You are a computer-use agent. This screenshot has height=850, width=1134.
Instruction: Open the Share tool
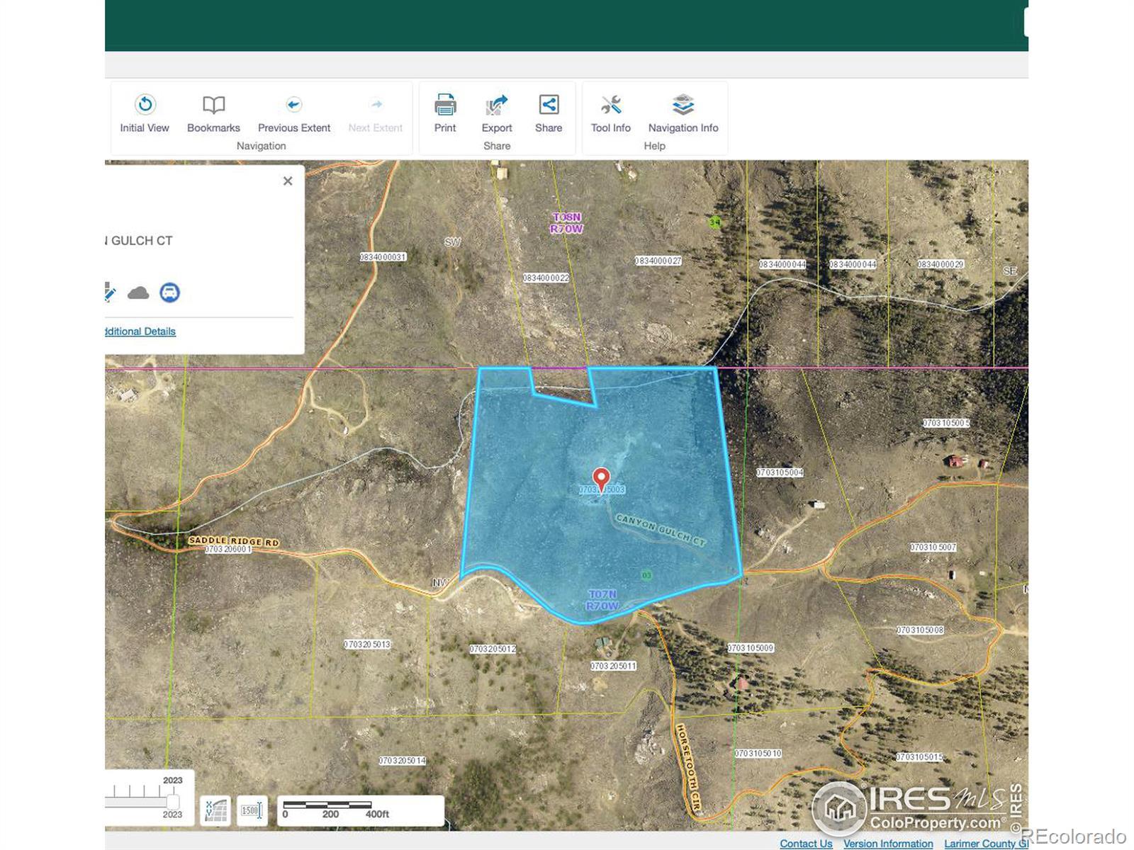click(549, 113)
